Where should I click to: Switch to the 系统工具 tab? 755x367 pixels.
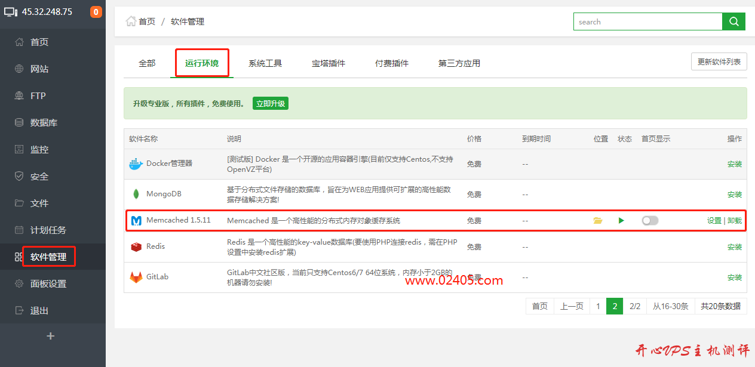click(x=265, y=62)
